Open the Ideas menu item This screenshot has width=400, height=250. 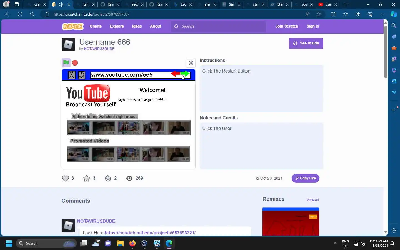(x=137, y=26)
